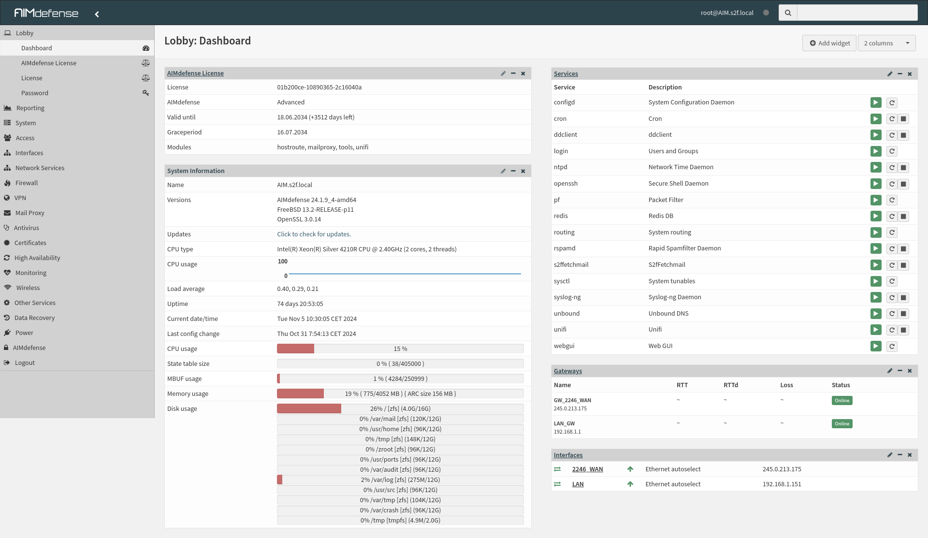928x538 pixels.
Task: Click the AIMdefense sidebar icon
Action: 7,347
